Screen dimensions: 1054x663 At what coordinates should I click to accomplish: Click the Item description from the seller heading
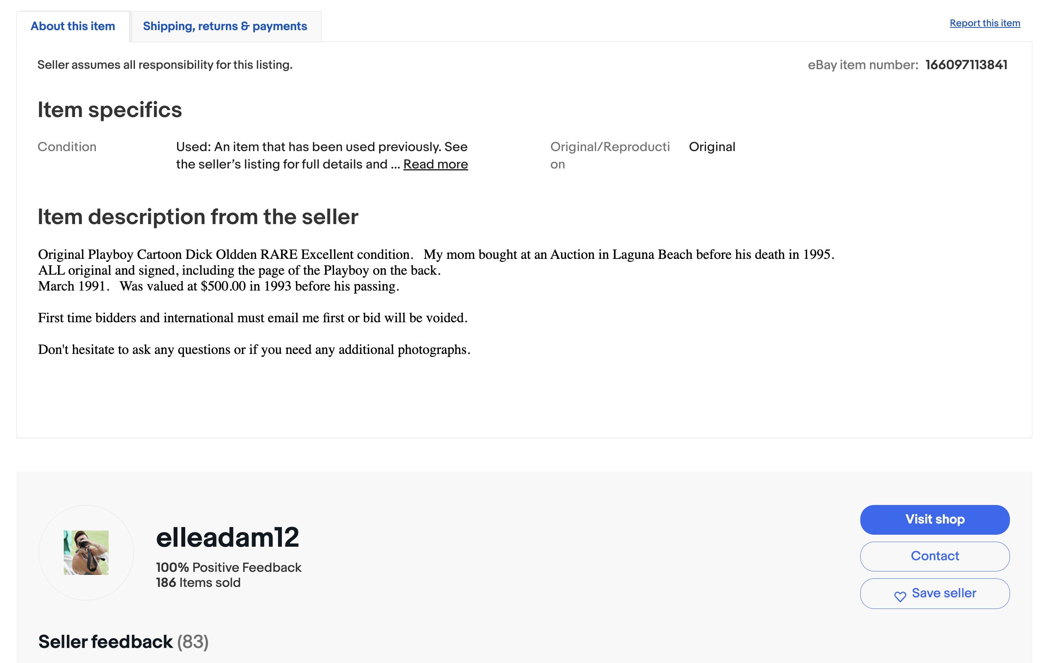(198, 216)
